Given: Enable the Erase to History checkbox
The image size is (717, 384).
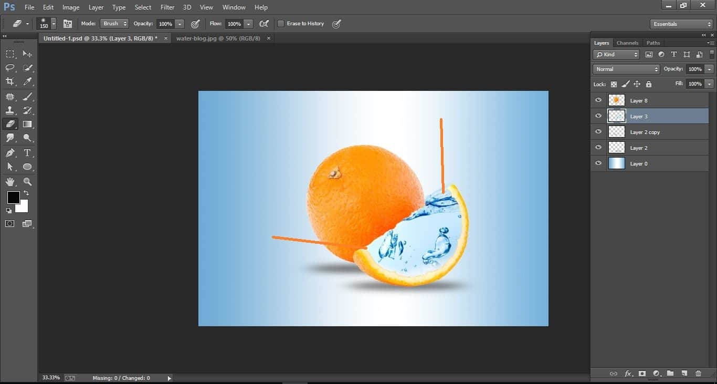Looking at the screenshot, I should click(x=281, y=23).
